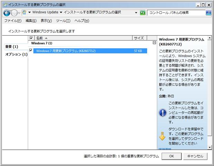Toggle the select-all checkbox in header
Screen dimensions: 214x166
tap(31, 38)
